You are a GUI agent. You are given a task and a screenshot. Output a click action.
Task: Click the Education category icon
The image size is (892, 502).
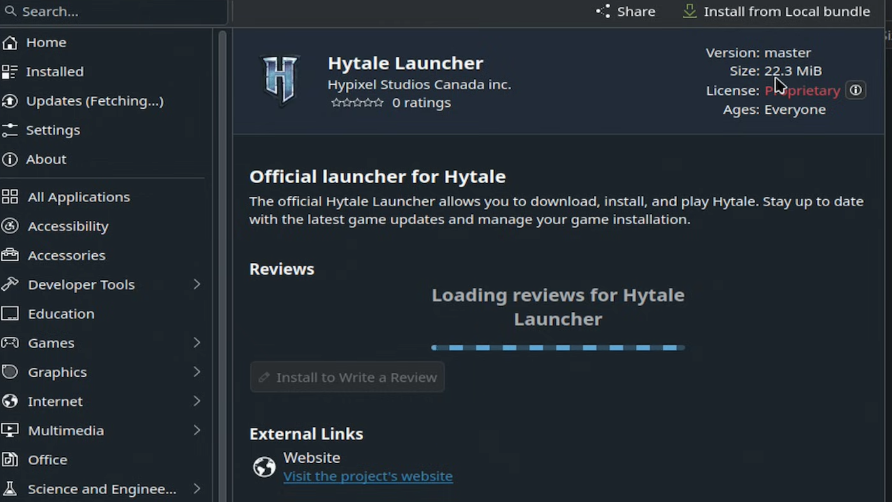pyautogui.click(x=10, y=314)
